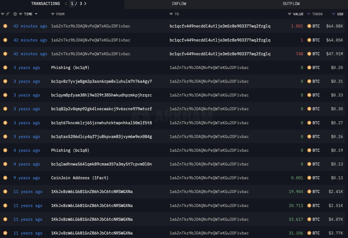Image resolution: width=348 pixels, height=238 pixels.
Task: Open the VALUE column filter icon
Action: coord(289,14)
